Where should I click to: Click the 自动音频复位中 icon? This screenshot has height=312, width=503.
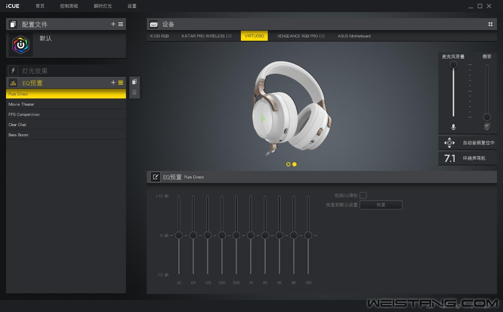449,143
